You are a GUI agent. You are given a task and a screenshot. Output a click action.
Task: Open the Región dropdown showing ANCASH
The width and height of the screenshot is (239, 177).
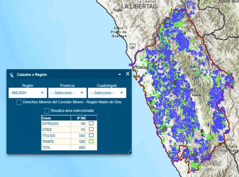[x=28, y=93]
